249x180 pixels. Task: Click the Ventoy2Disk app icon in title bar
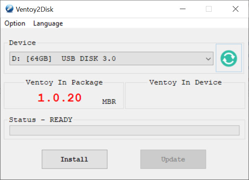pyautogui.click(x=9, y=9)
